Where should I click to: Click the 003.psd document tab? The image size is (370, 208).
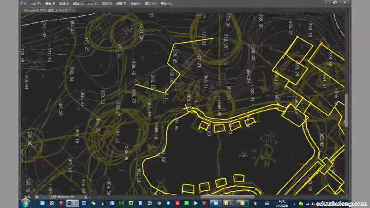click(46, 10)
